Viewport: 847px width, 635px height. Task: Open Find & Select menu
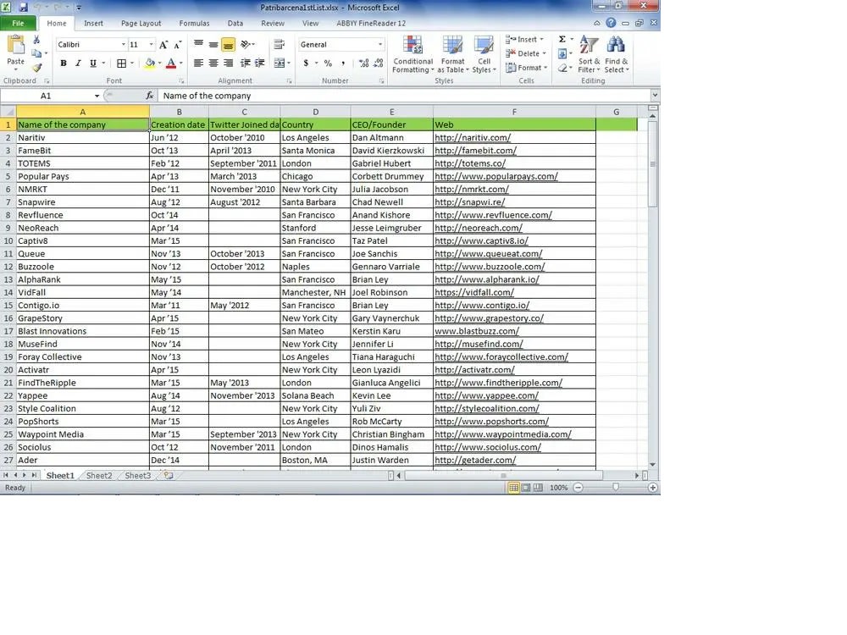coord(617,54)
